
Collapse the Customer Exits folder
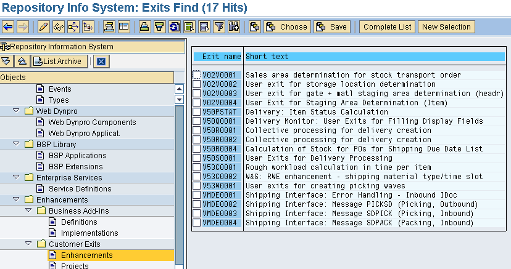28,244
